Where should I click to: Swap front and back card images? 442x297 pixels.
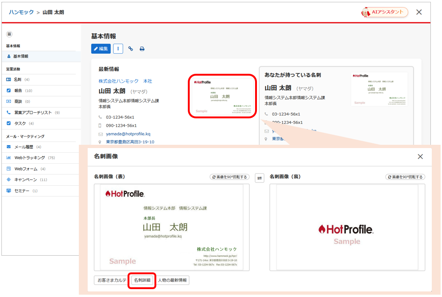pyautogui.click(x=260, y=178)
